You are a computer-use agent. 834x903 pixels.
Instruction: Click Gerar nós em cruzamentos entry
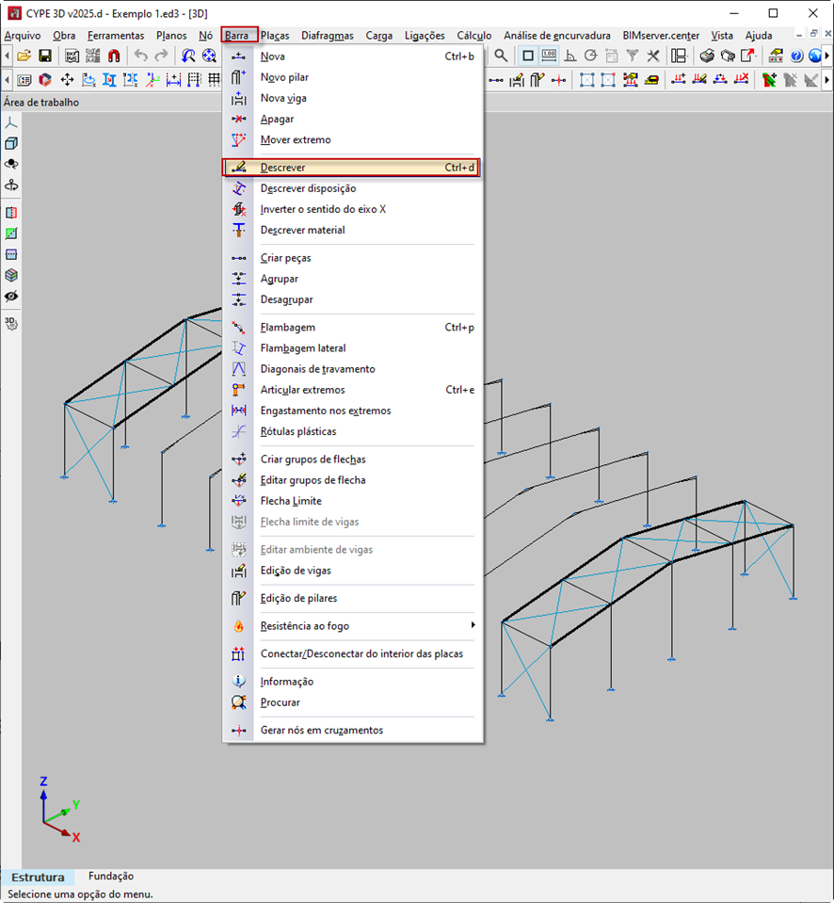tap(350, 731)
